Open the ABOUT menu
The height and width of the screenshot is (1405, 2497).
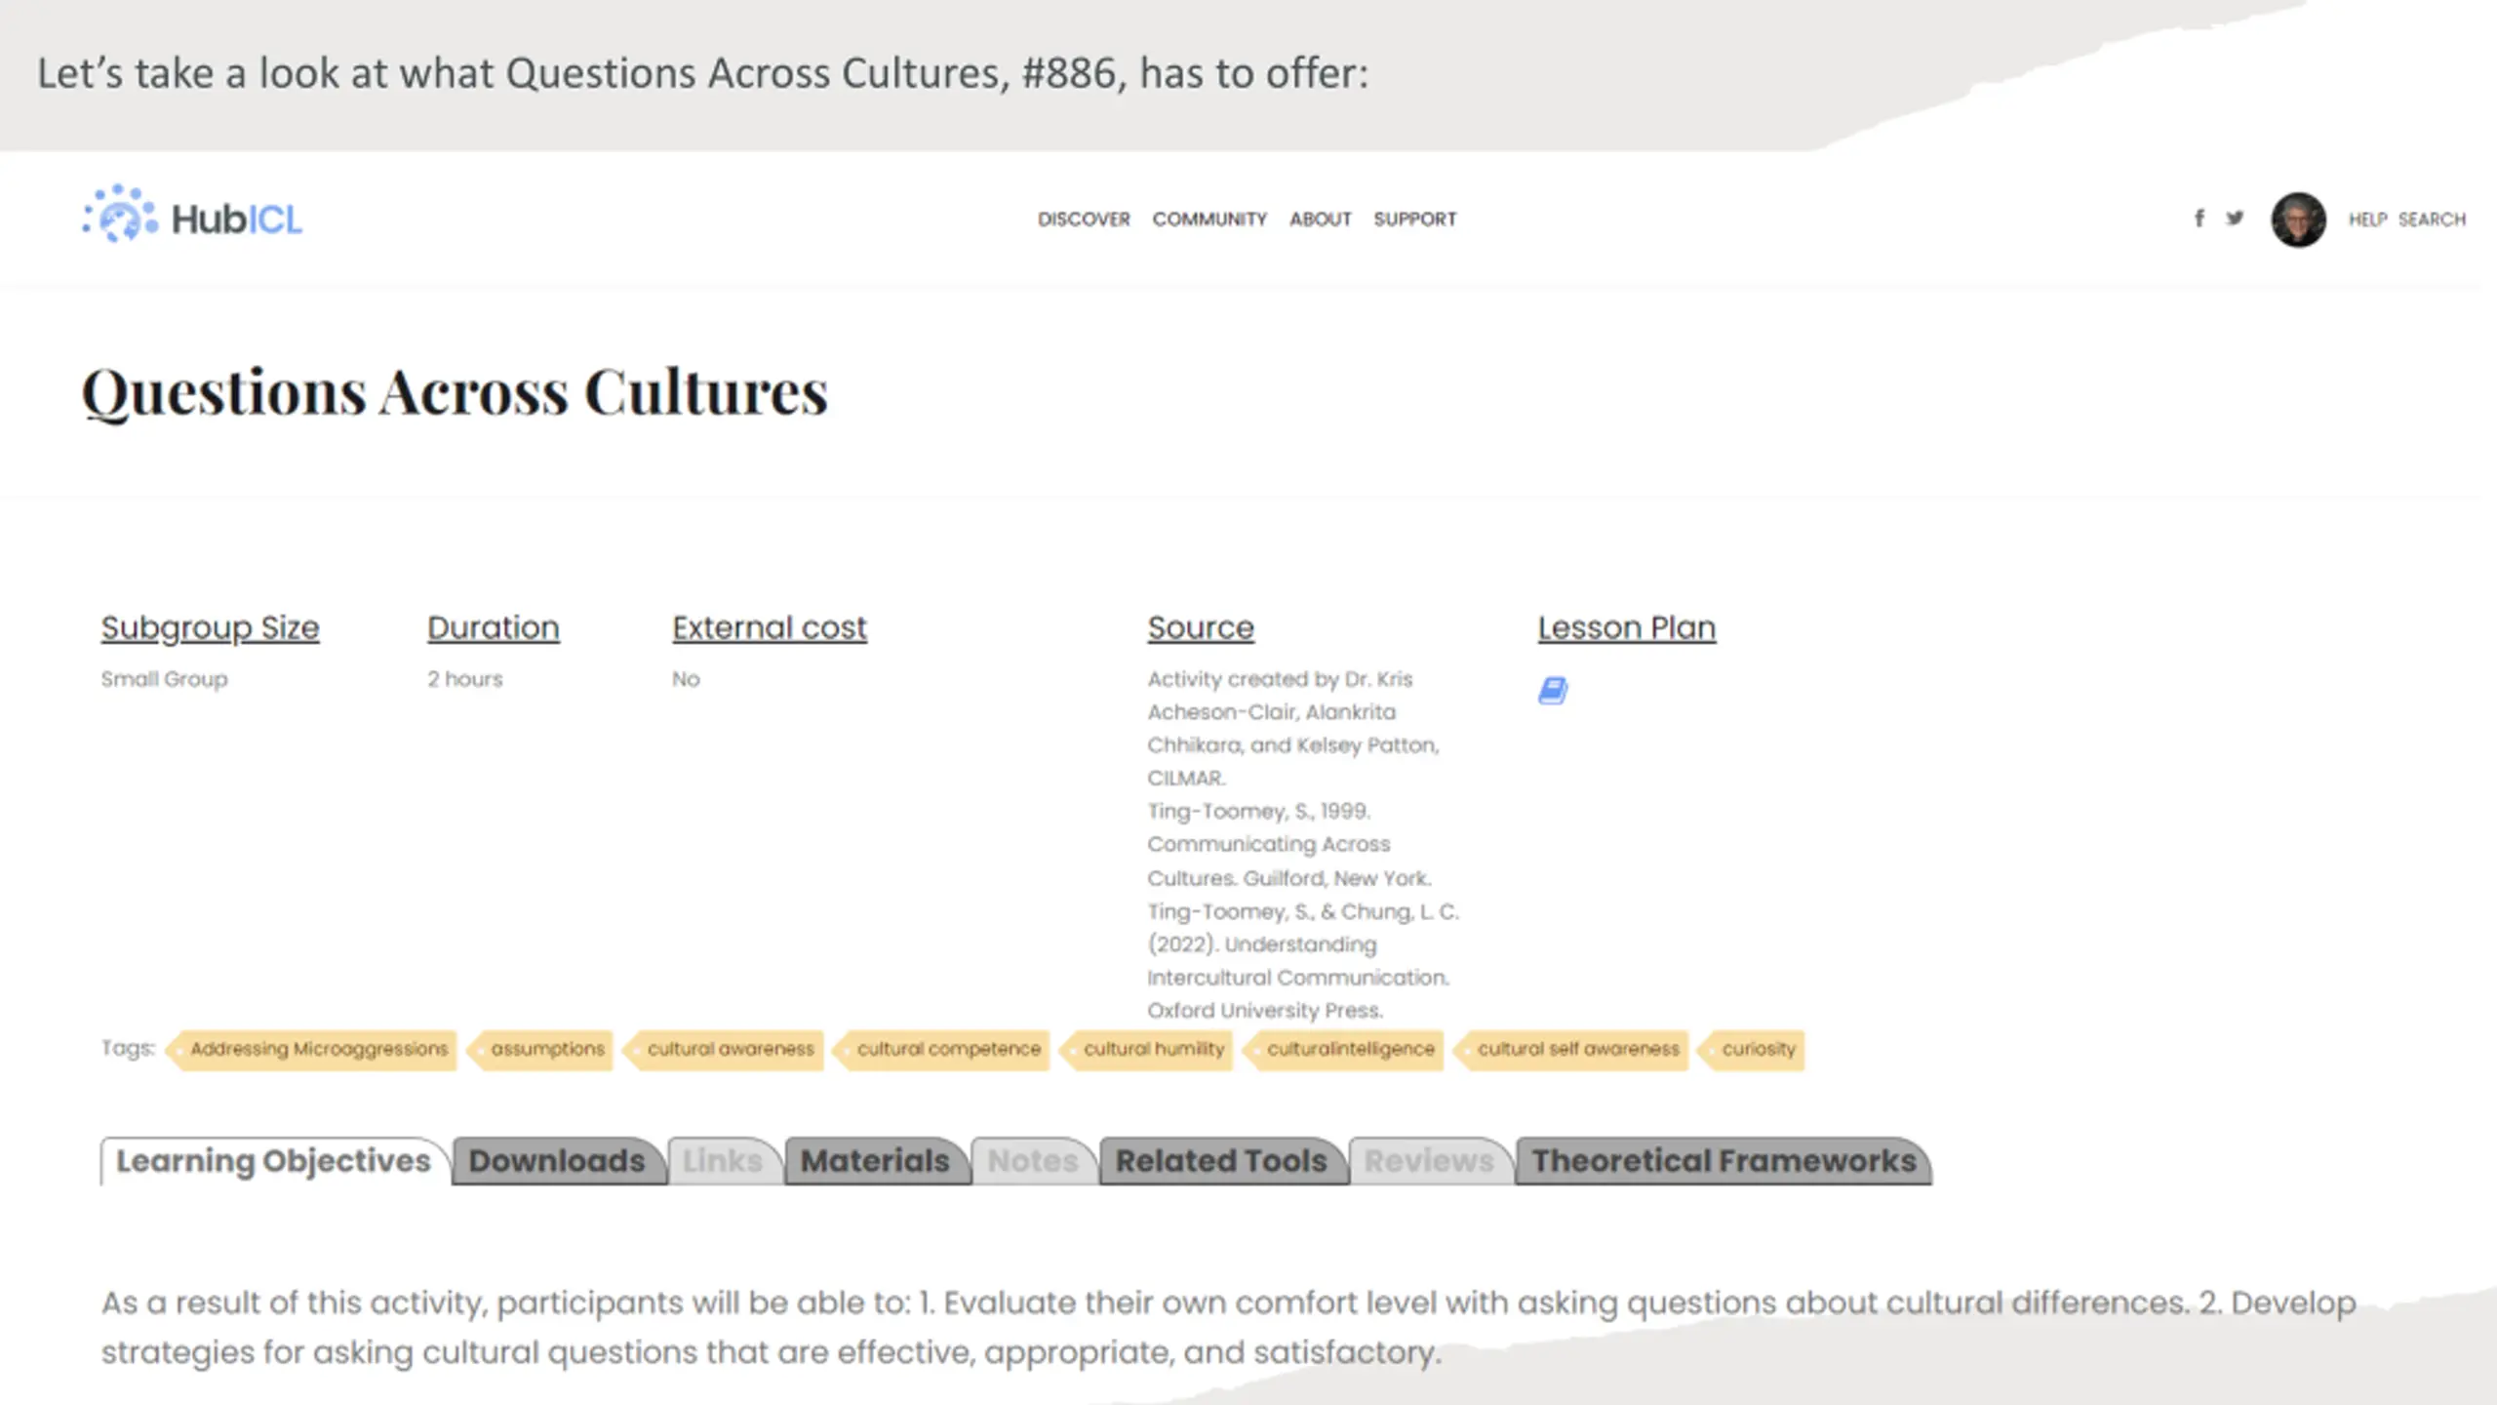click(1321, 220)
